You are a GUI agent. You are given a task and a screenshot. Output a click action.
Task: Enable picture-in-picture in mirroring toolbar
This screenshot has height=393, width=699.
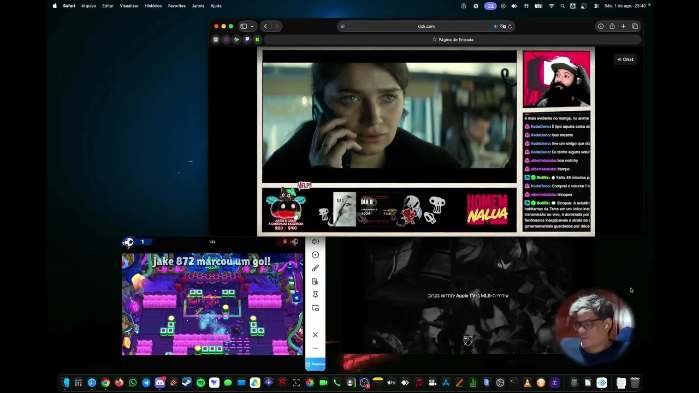click(315, 308)
